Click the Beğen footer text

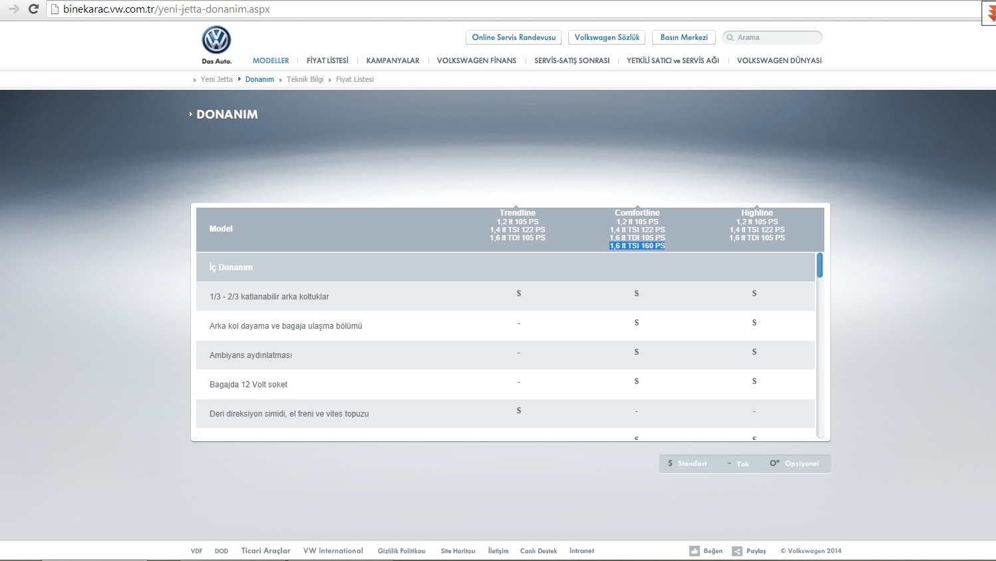coord(713,551)
